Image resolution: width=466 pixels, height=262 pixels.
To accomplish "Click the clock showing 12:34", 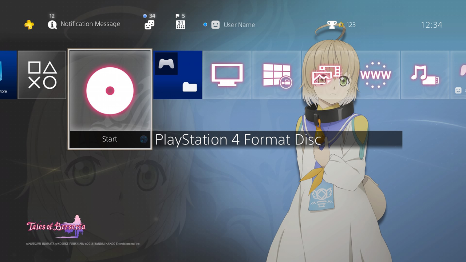I will coord(431,25).
